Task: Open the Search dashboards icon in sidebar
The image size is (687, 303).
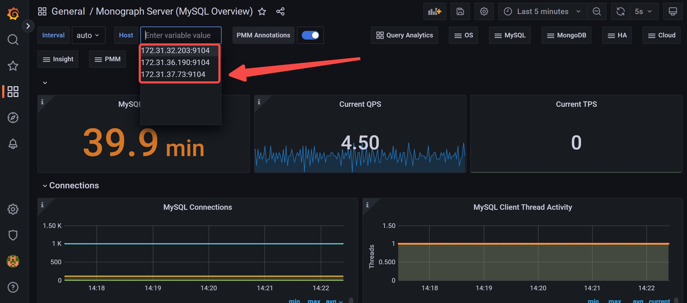Action: point(13,40)
